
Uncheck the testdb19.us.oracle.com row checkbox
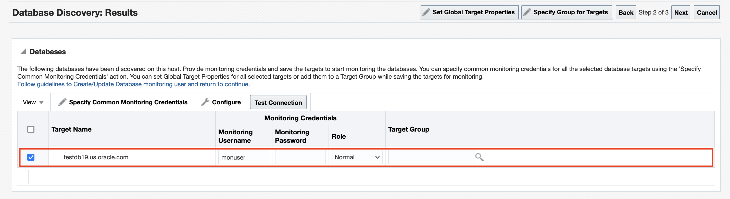point(31,157)
